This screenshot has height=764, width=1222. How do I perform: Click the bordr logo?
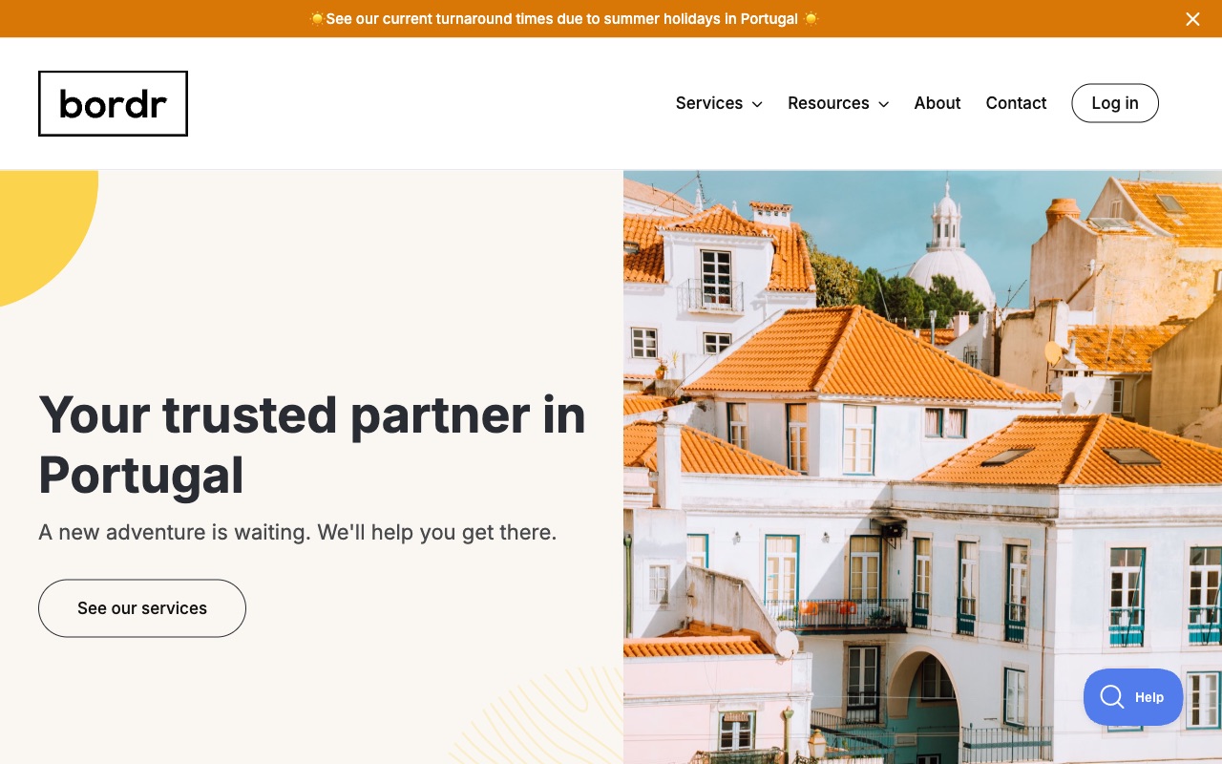coord(113,103)
